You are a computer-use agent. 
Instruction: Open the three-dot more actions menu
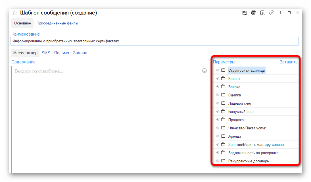[280, 13]
